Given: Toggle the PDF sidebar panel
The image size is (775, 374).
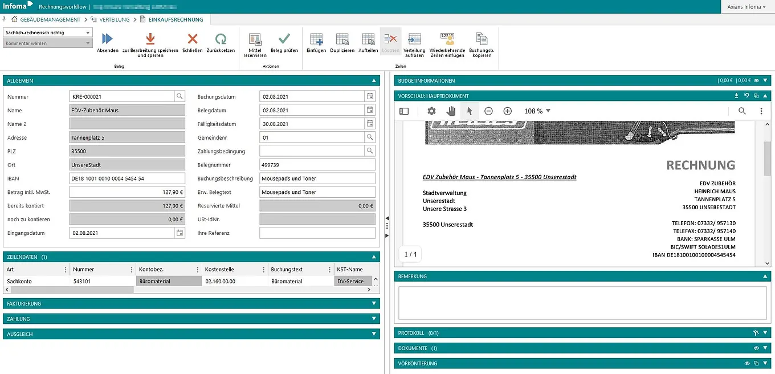Looking at the screenshot, I should pos(404,111).
